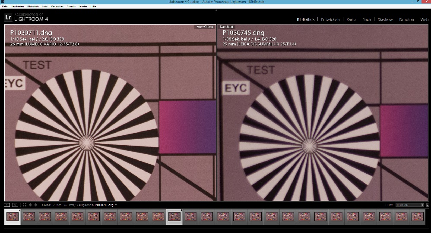Open the Diashow module
Image resolution: width=431 pixels, height=234 pixels.
pyautogui.click(x=385, y=19)
